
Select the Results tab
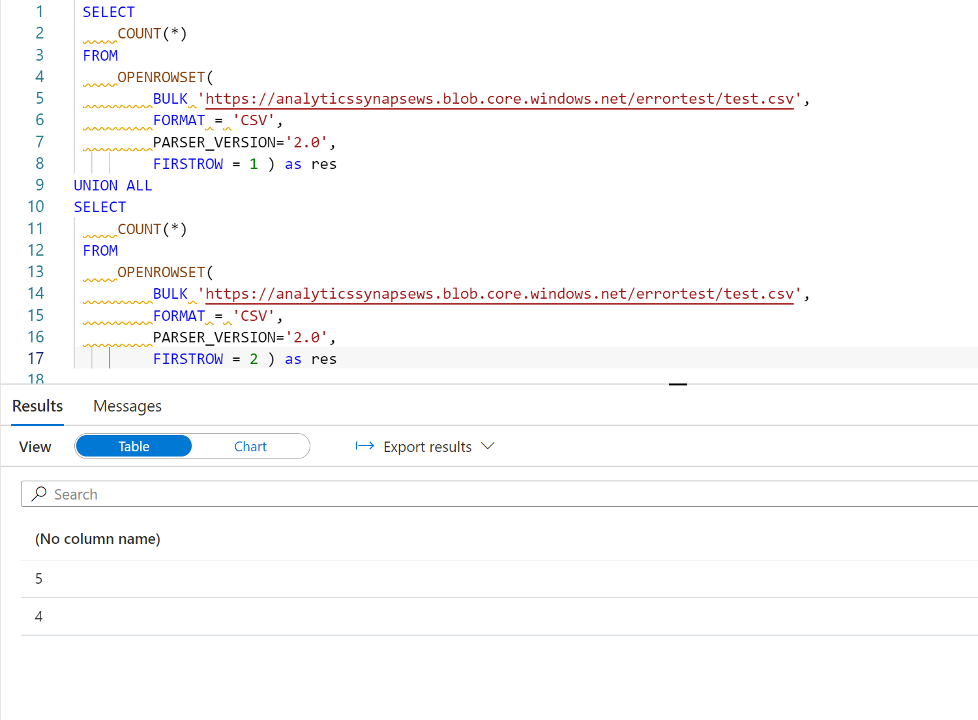[x=38, y=406]
